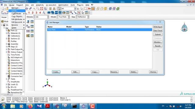Click the Results button
Viewport: 195px width, 109px height.
pyautogui.click(x=158, y=46)
